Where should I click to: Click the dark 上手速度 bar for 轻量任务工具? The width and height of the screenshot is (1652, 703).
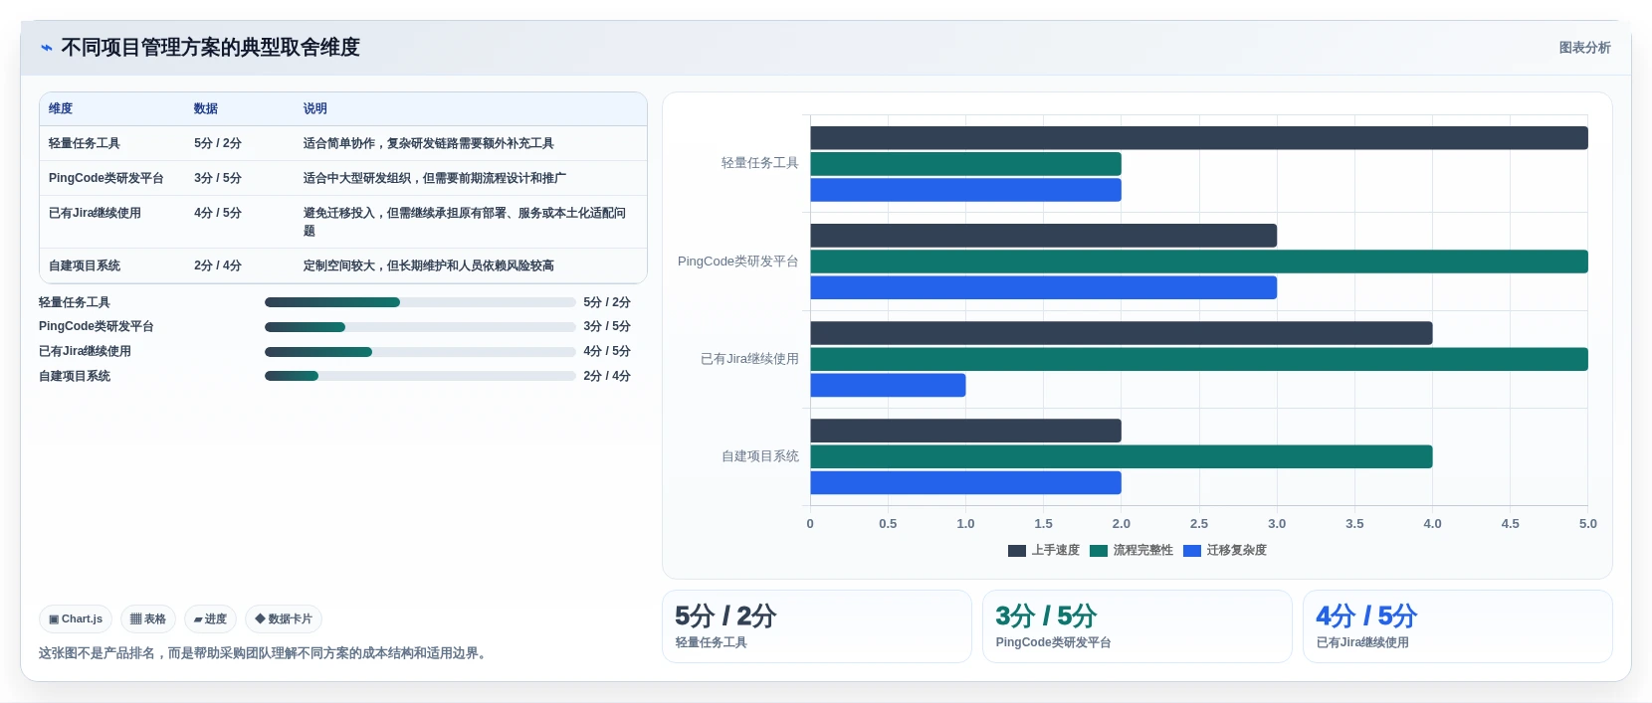coord(1199,138)
